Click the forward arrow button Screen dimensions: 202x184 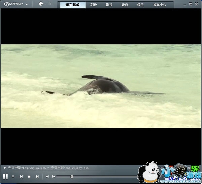pos(50,4)
